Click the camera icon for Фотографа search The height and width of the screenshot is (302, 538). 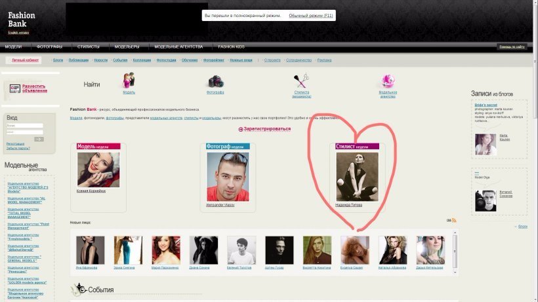pos(216,81)
